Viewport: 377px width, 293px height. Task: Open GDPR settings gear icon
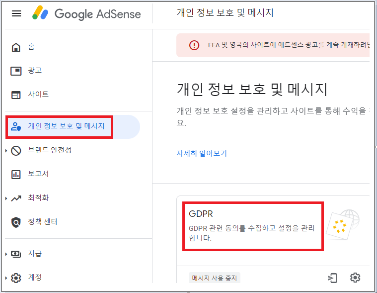coord(355,278)
